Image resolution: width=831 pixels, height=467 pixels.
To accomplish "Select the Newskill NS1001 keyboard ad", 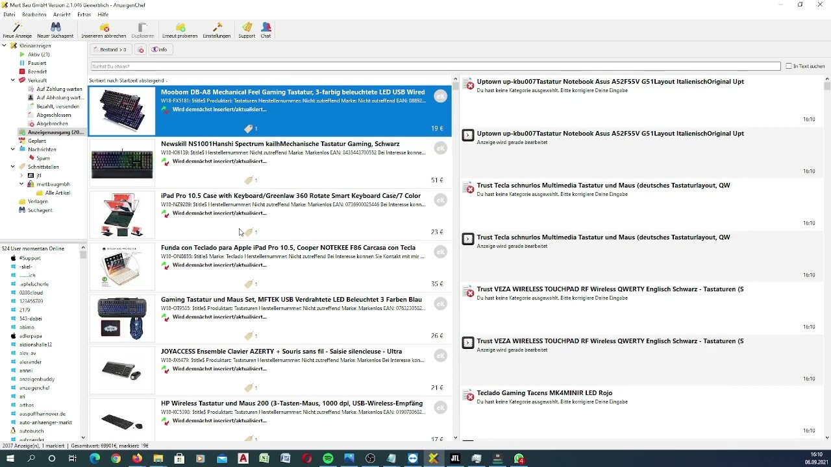I will [x=270, y=163].
